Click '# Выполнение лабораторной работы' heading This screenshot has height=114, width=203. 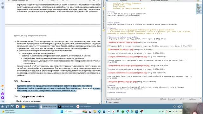point(123,37)
